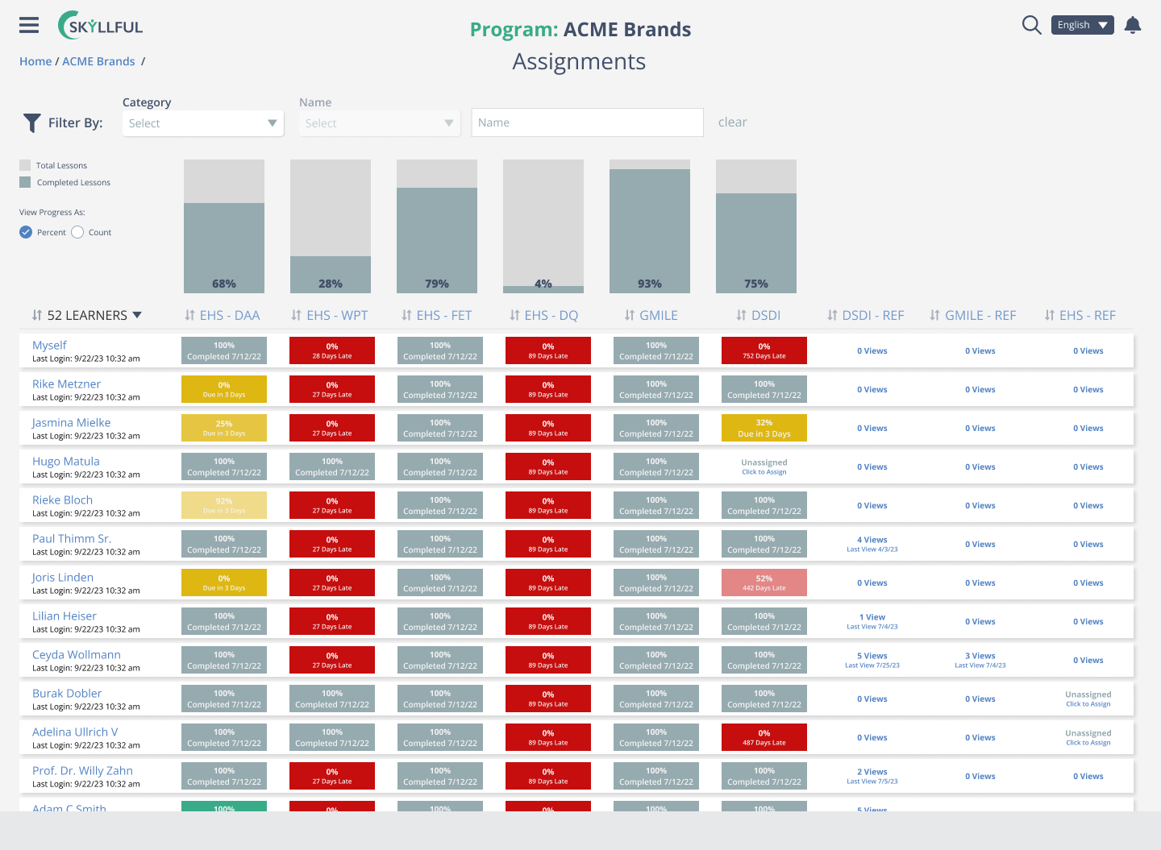Sort by EHS - FET column arrows

click(x=406, y=315)
